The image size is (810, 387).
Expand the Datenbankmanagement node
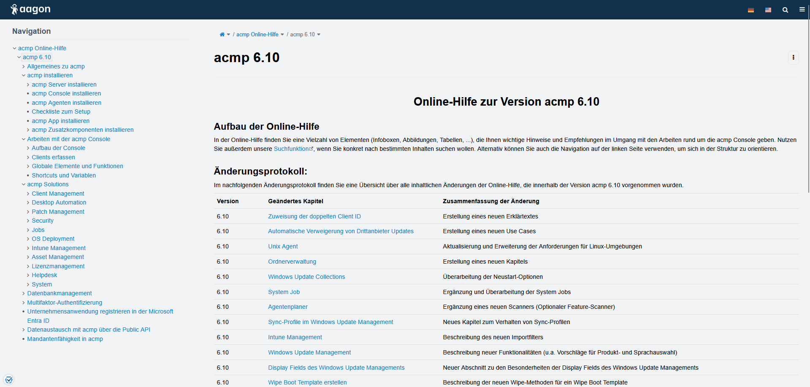24,294
